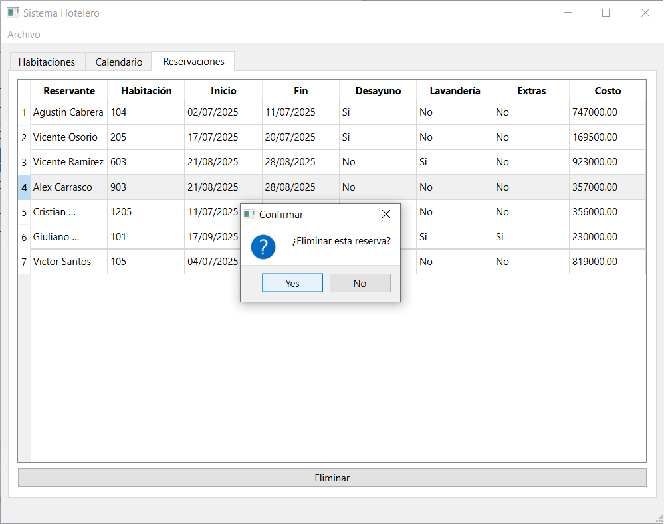Image resolution: width=664 pixels, height=524 pixels.
Task: Select row header number 6
Action: click(24, 237)
